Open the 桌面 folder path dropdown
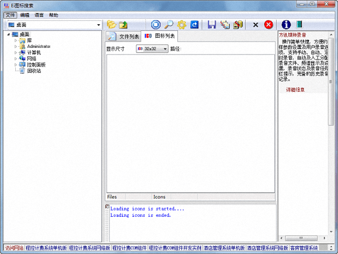The width and height of the screenshot is (338, 254). click(x=99, y=25)
